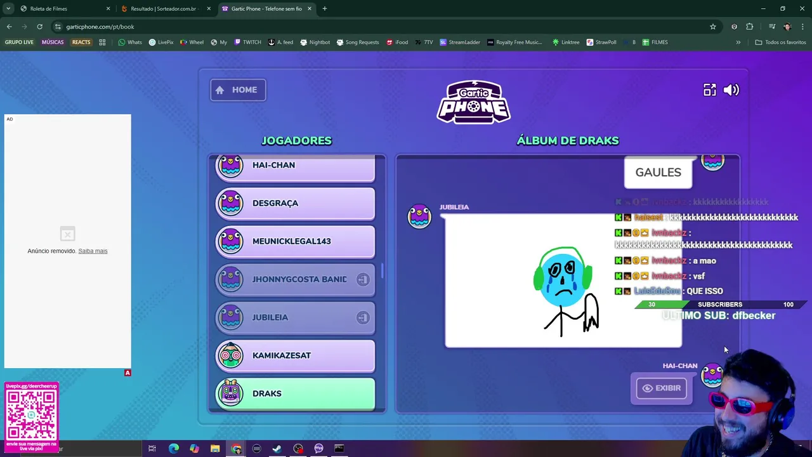Image resolution: width=812 pixels, height=457 pixels.
Task: Open FILMES bookmark
Action: pyautogui.click(x=655, y=43)
